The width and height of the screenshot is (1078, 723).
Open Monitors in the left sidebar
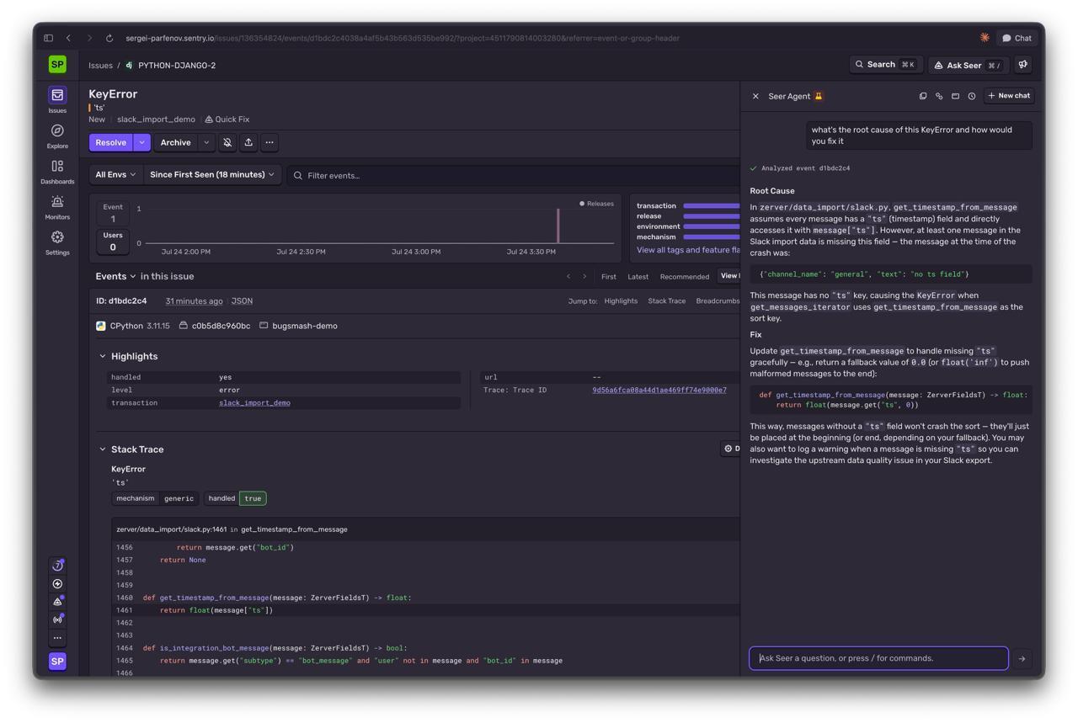click(x=57, y=206)
